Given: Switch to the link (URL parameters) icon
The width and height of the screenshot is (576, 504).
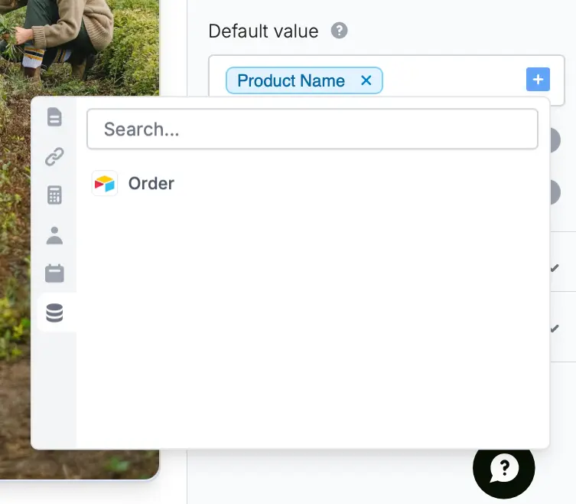Looking at the screenshot, I should click(54, 157).
